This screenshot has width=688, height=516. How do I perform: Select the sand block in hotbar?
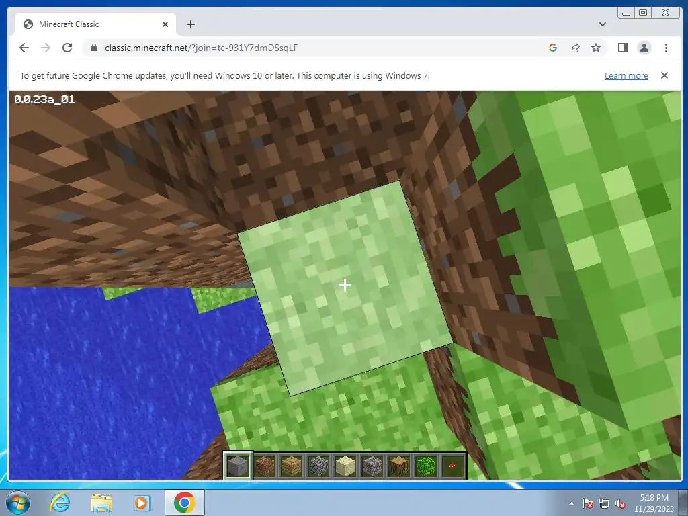345,466
